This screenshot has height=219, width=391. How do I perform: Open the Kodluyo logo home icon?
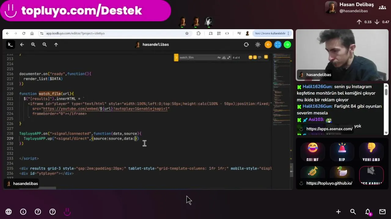point(10,45)
